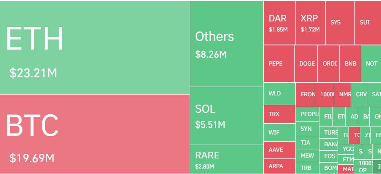The image size is (381, 174).
Task: Click the TRX red tile
Action: click(279, 114)
